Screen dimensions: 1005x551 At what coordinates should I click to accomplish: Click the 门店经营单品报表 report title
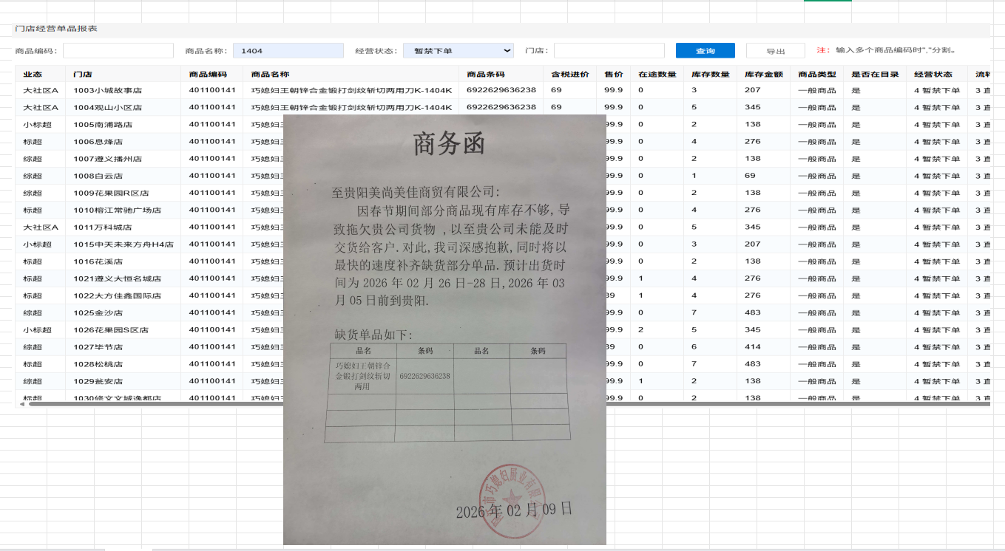point(56,29)
